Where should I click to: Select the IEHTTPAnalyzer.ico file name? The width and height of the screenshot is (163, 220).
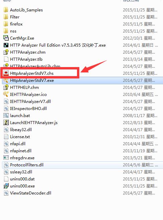click(x=28, y=95)
